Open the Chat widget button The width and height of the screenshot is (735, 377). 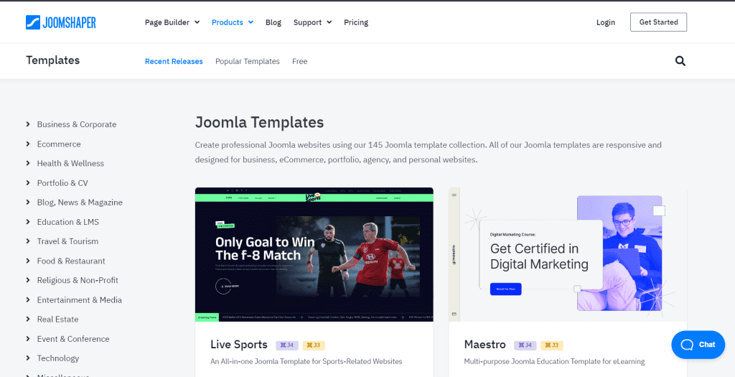[698, 345]
